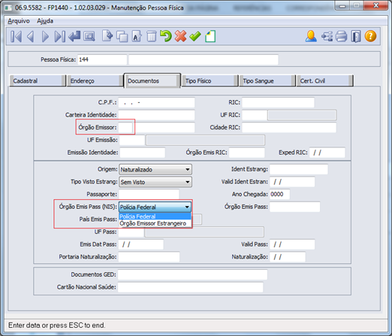Click the exit door icon

click(356, 36)
